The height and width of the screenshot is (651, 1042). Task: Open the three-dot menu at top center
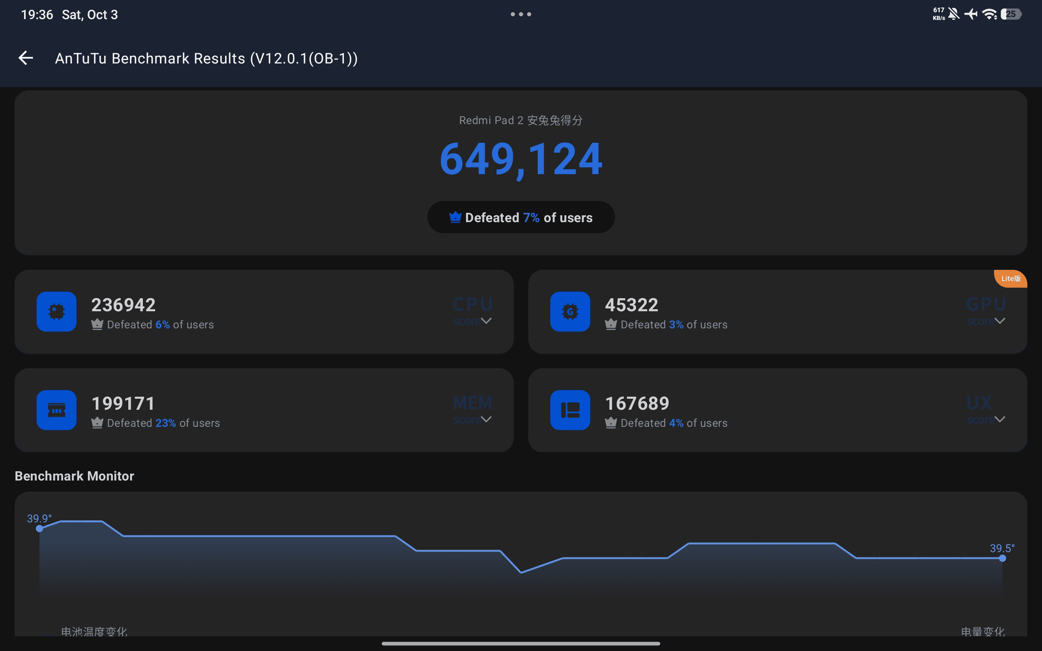(x=521, y=14)
